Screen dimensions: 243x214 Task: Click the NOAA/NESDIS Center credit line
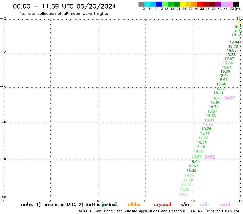132,211
